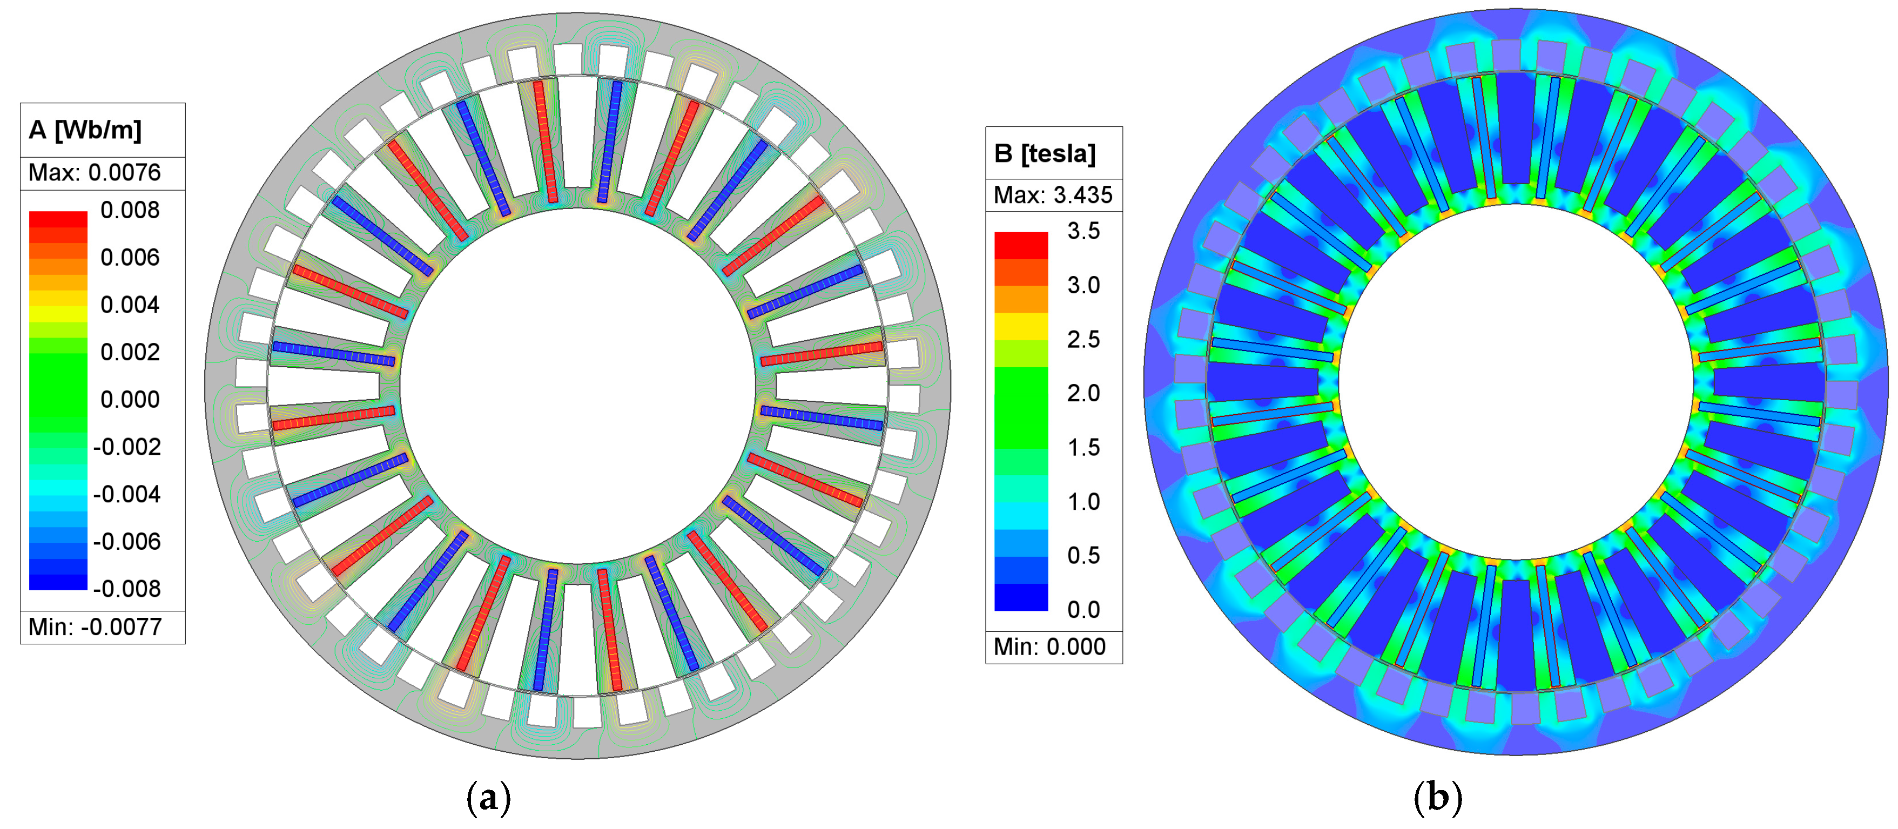Click the red swatch in A legend
Viewport: 1898px width, 829px height.
coord(58,219)
